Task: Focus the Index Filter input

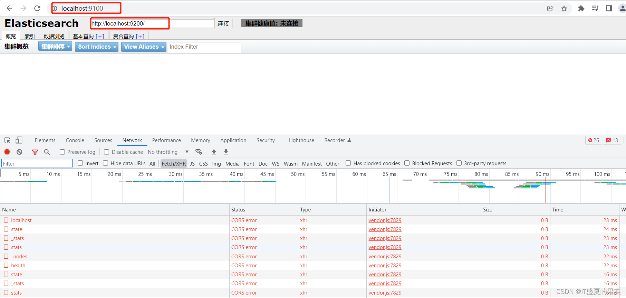Action: tap(204, 47)
